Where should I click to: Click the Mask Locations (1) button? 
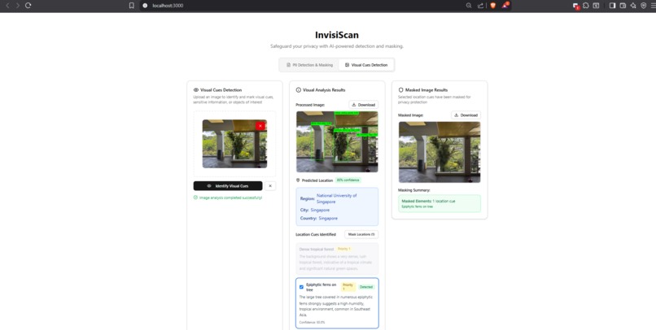coord(361,234)
